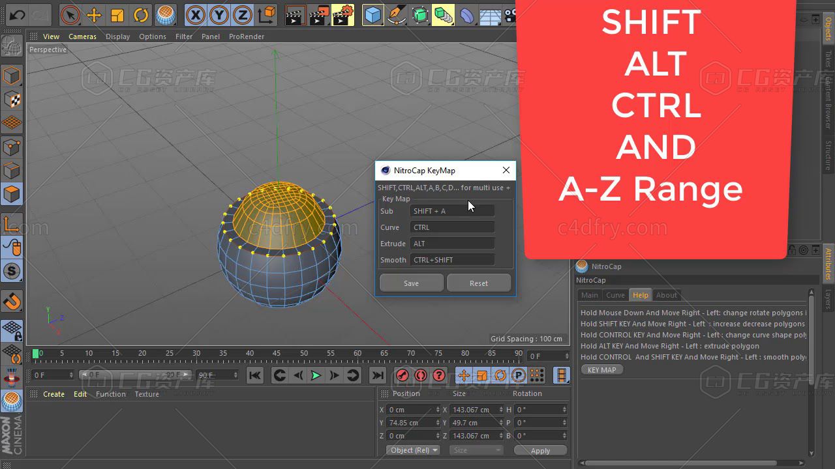Click Reset in NitroCap KeyMap dialog
The height and width of the screenshot is (469, 835).
coord(479,283)
